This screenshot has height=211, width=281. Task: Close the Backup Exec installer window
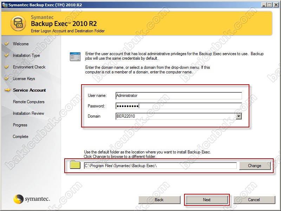276,5
